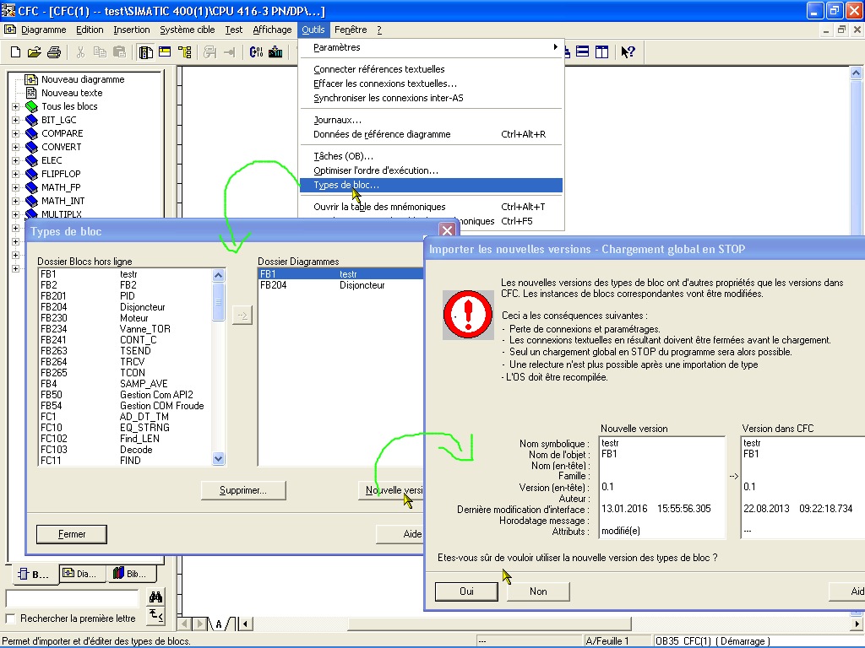Screen dimensions: 865x648
Task: Select Types de bloc menu entry
Action: [346, 185]
